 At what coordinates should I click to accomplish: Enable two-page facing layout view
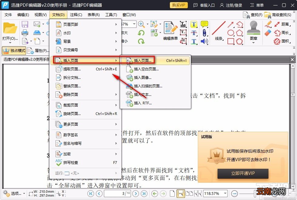click(189, 194)
